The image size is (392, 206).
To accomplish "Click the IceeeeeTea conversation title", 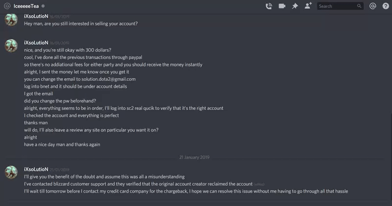I will click(x=26, y=6).
